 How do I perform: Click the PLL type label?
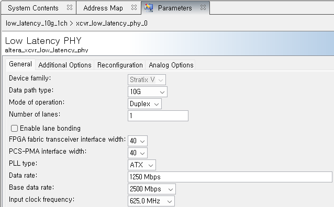23,164
